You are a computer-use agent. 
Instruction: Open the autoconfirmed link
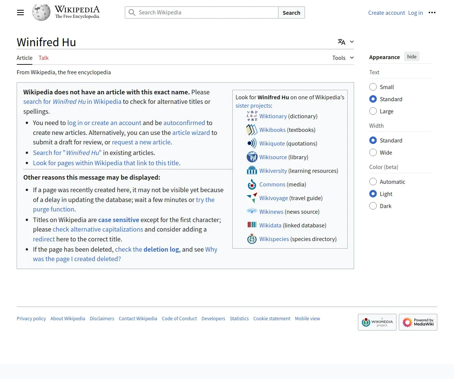184,123
